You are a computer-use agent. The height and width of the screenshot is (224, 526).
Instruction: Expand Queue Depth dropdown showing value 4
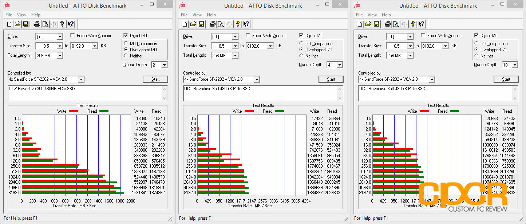(334, 65)
